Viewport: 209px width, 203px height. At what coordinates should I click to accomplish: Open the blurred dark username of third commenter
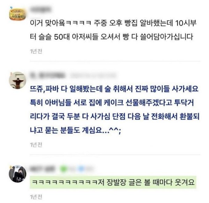click(42, 169)
